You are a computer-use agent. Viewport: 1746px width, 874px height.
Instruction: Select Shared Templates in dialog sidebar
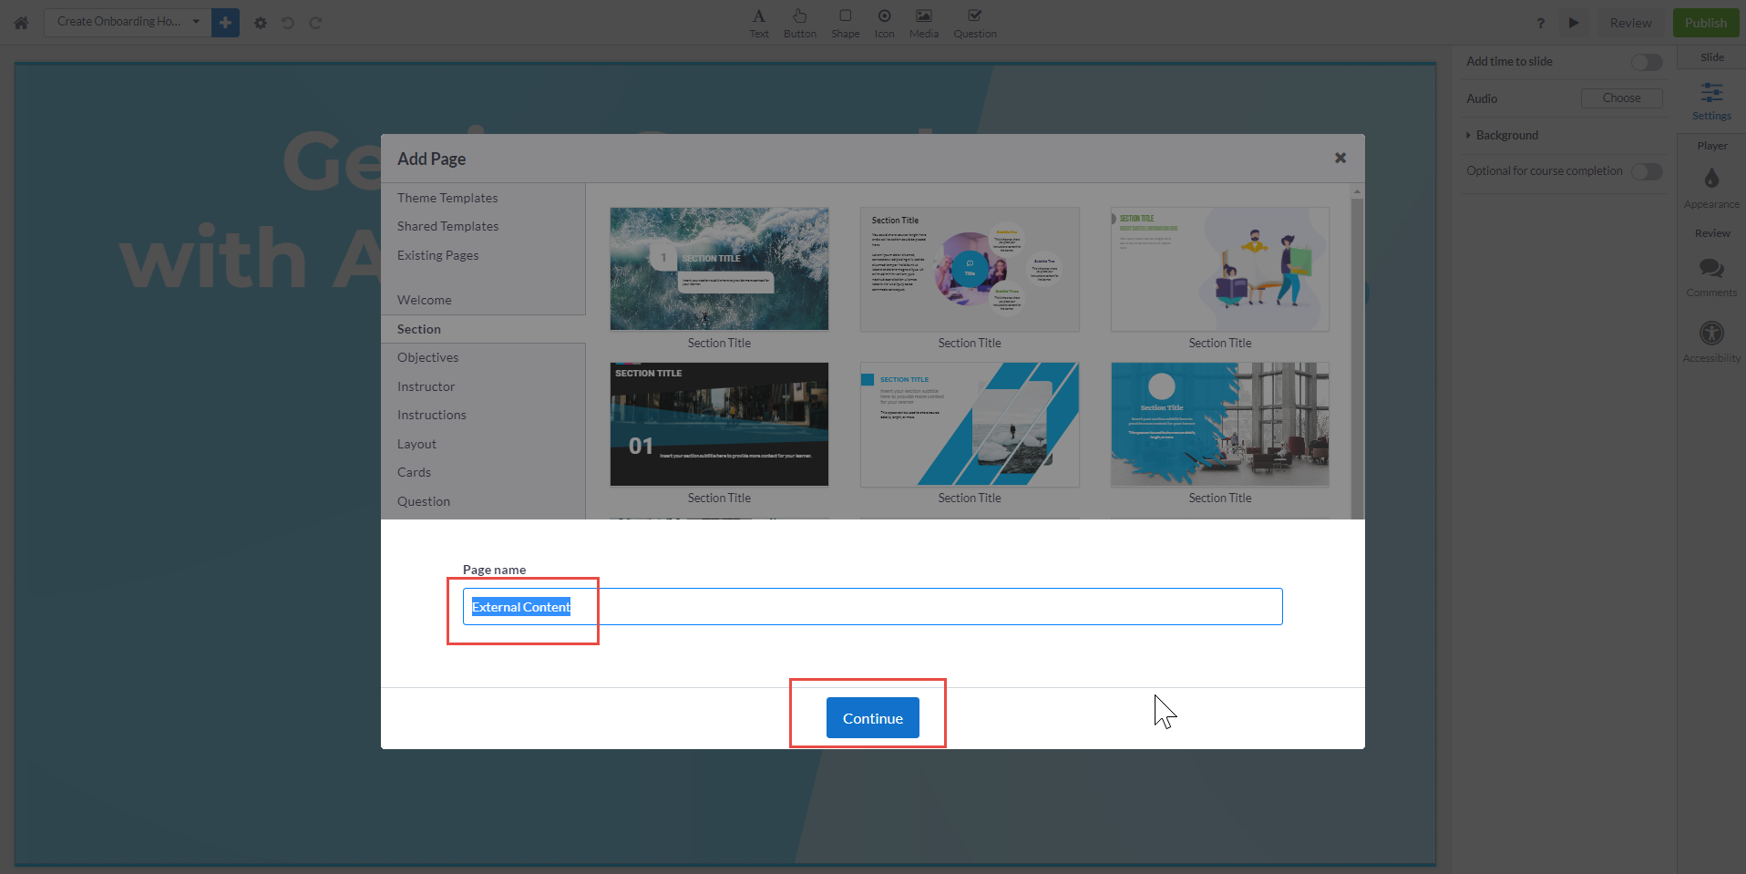(447, 226)
